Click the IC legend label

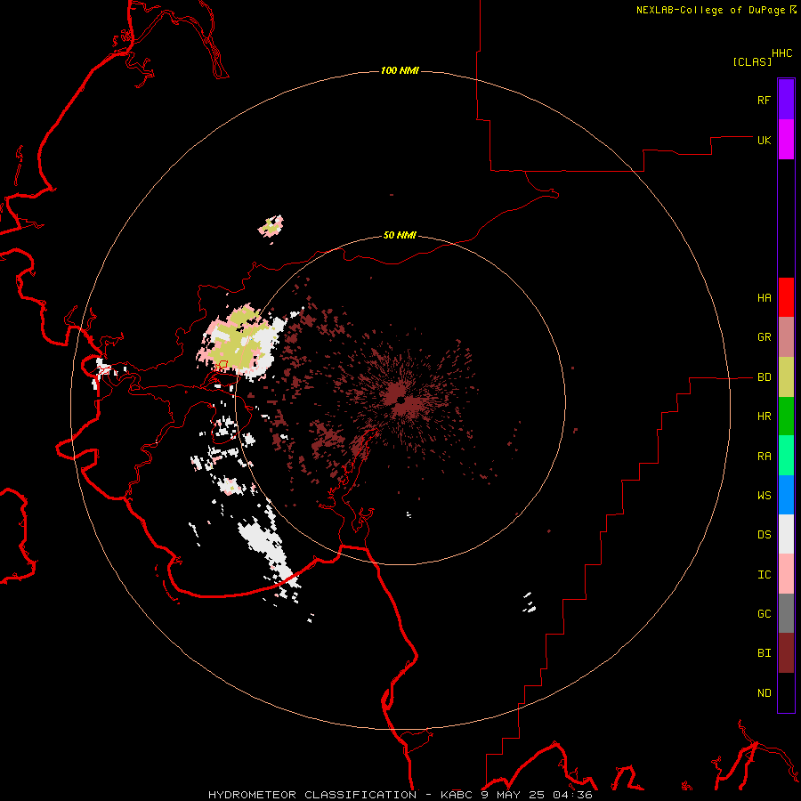pos(764,574)
